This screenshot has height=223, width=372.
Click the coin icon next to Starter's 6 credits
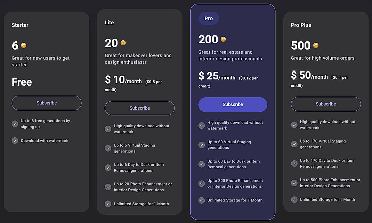click(24, 45)
